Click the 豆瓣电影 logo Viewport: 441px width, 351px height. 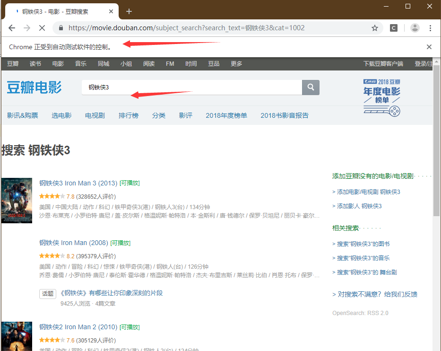(34, 87)
